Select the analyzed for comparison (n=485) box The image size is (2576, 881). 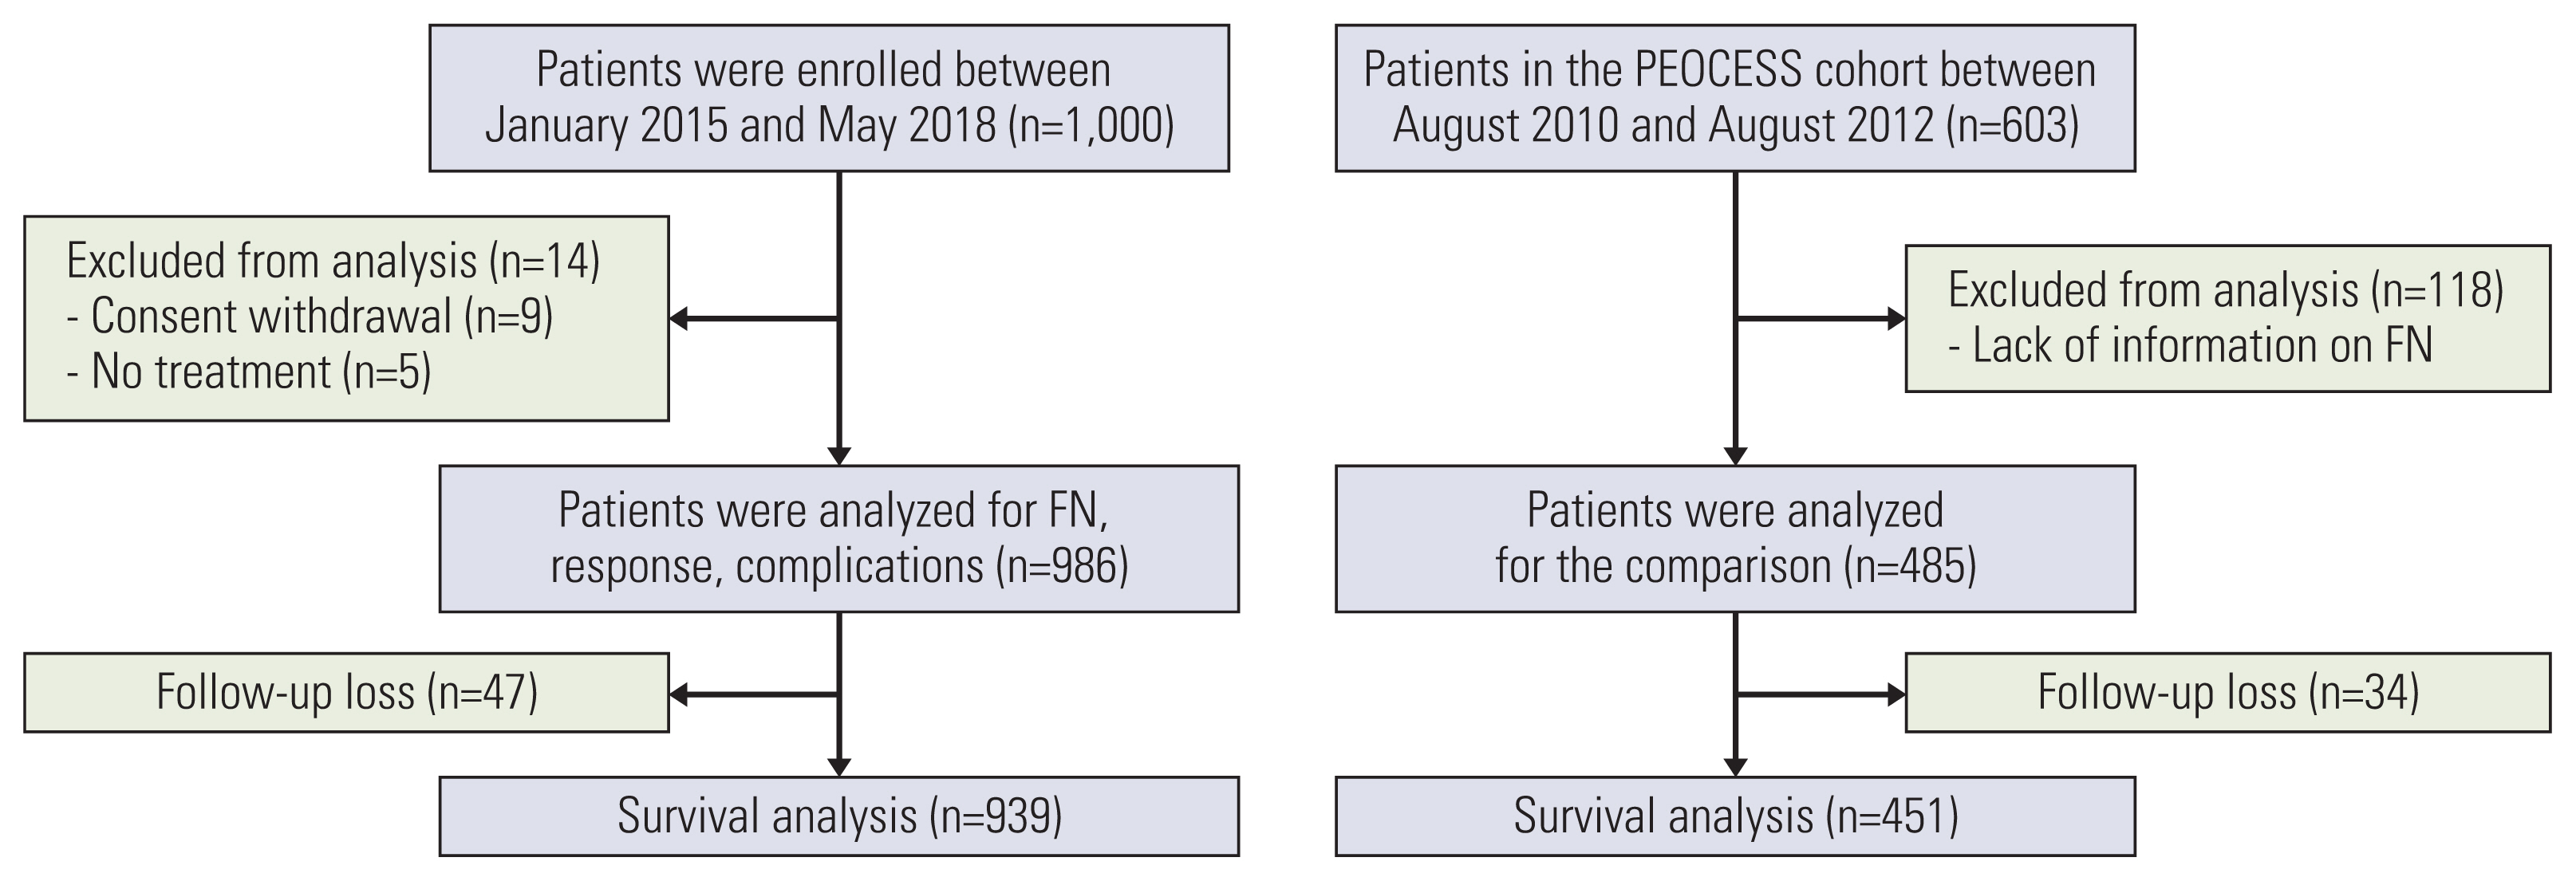click(x=1735, y=538)
